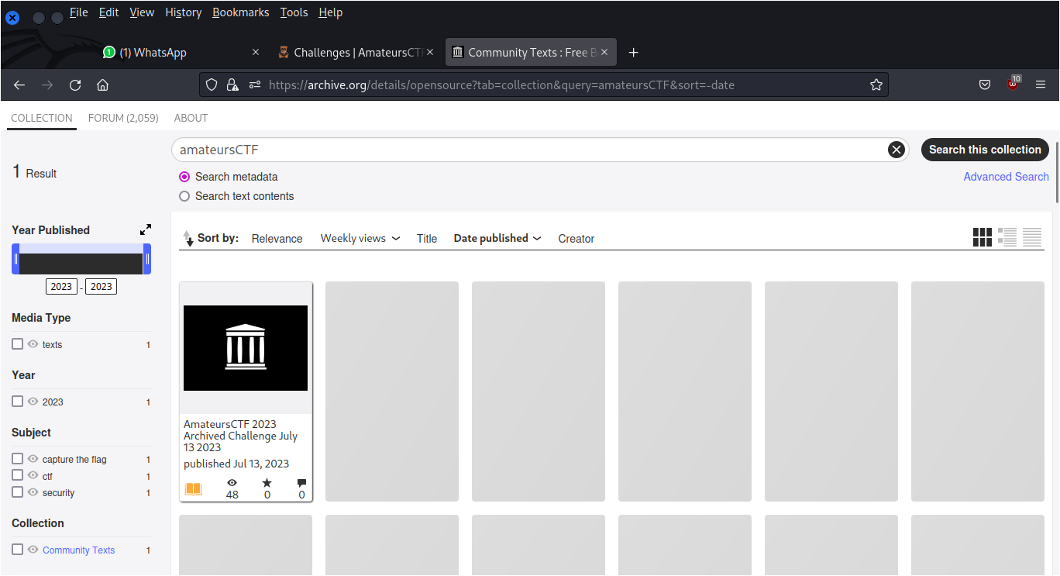Hide Community Texts using its eye icon

(x=33, y=549)
